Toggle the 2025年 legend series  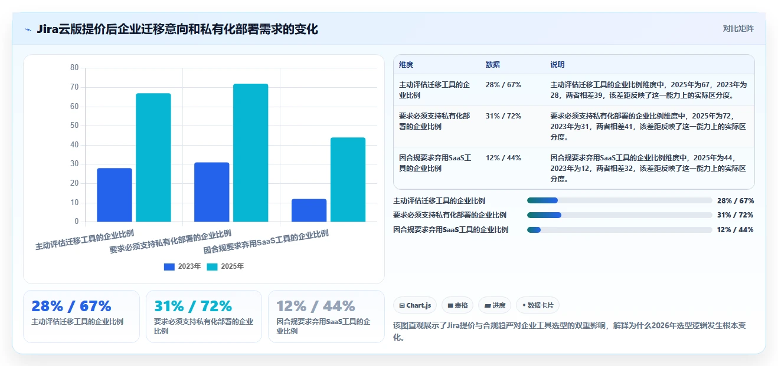pos(225,266)
